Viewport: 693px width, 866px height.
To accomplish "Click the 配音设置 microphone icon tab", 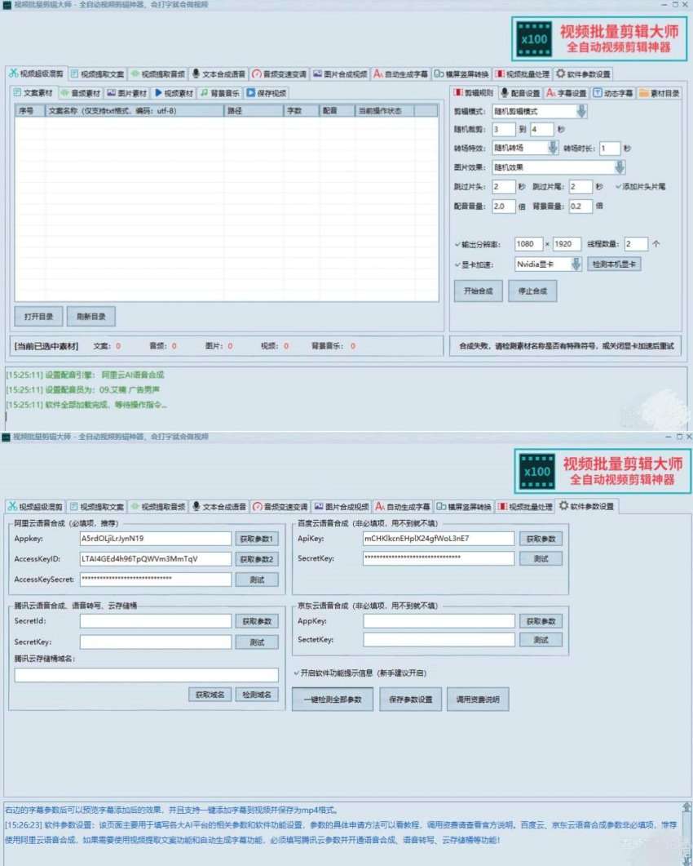I will coord(520,93).
